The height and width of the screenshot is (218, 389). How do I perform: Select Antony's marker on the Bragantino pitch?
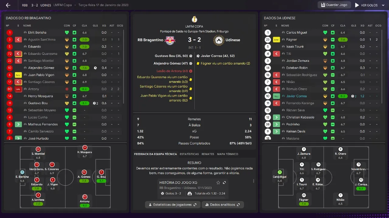85,197
